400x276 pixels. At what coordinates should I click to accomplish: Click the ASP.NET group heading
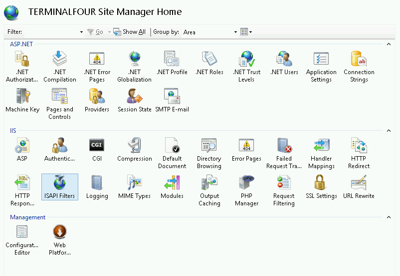pos(21,44)
